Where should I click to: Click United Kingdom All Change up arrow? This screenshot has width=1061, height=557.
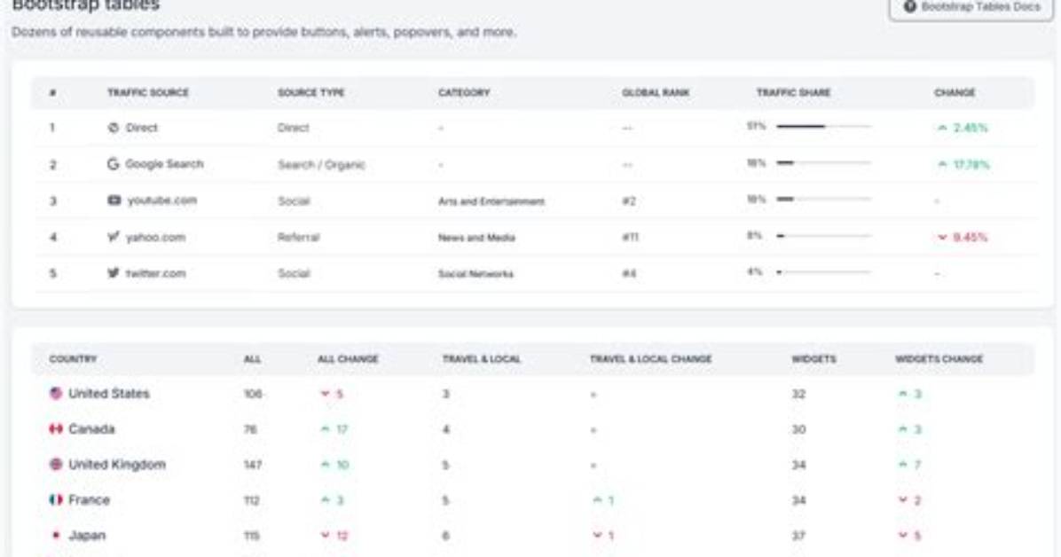pyautogui.click(x=325, y=464)
